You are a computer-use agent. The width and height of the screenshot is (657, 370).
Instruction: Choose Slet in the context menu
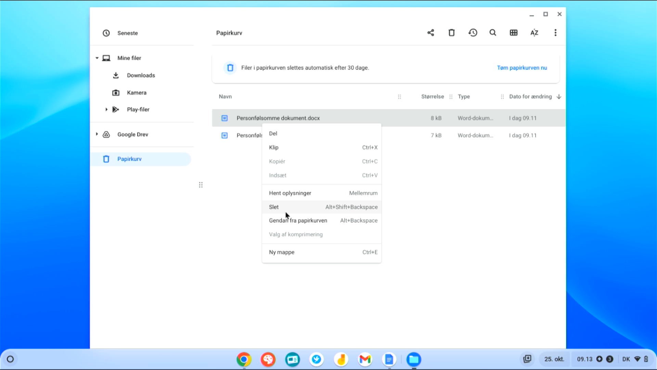tap(274, 207)
